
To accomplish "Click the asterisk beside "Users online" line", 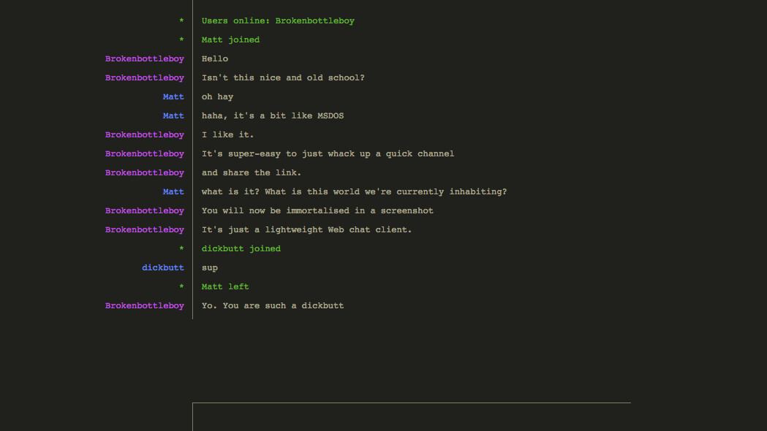I will 181,22.
